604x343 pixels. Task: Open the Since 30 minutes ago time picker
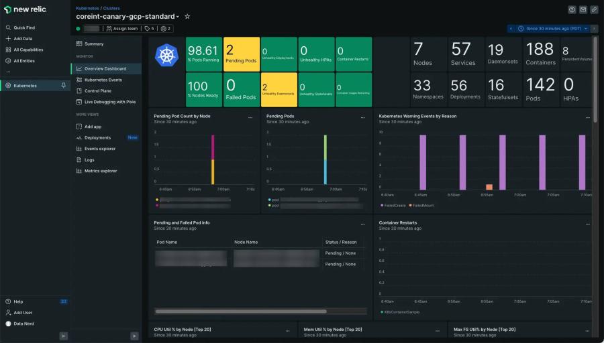click(x=554, y=28)
